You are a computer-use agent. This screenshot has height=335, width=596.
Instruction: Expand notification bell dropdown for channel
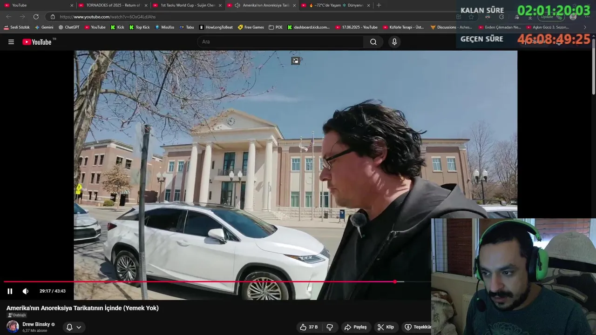pos(74,327)
